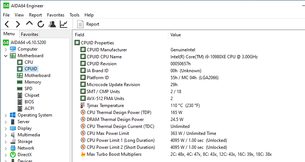Open the File menu
This screenshot has height=162, width=305.
coord(6,15)
